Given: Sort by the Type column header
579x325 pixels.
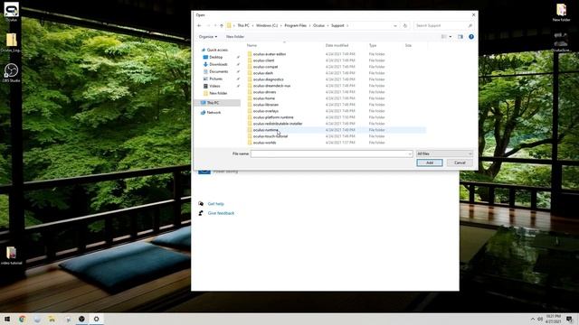Looking at the screenshot, I should [373, 45].
